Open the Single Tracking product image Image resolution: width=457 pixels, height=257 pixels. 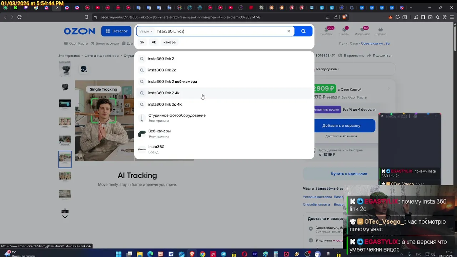(x=104, y=121)
